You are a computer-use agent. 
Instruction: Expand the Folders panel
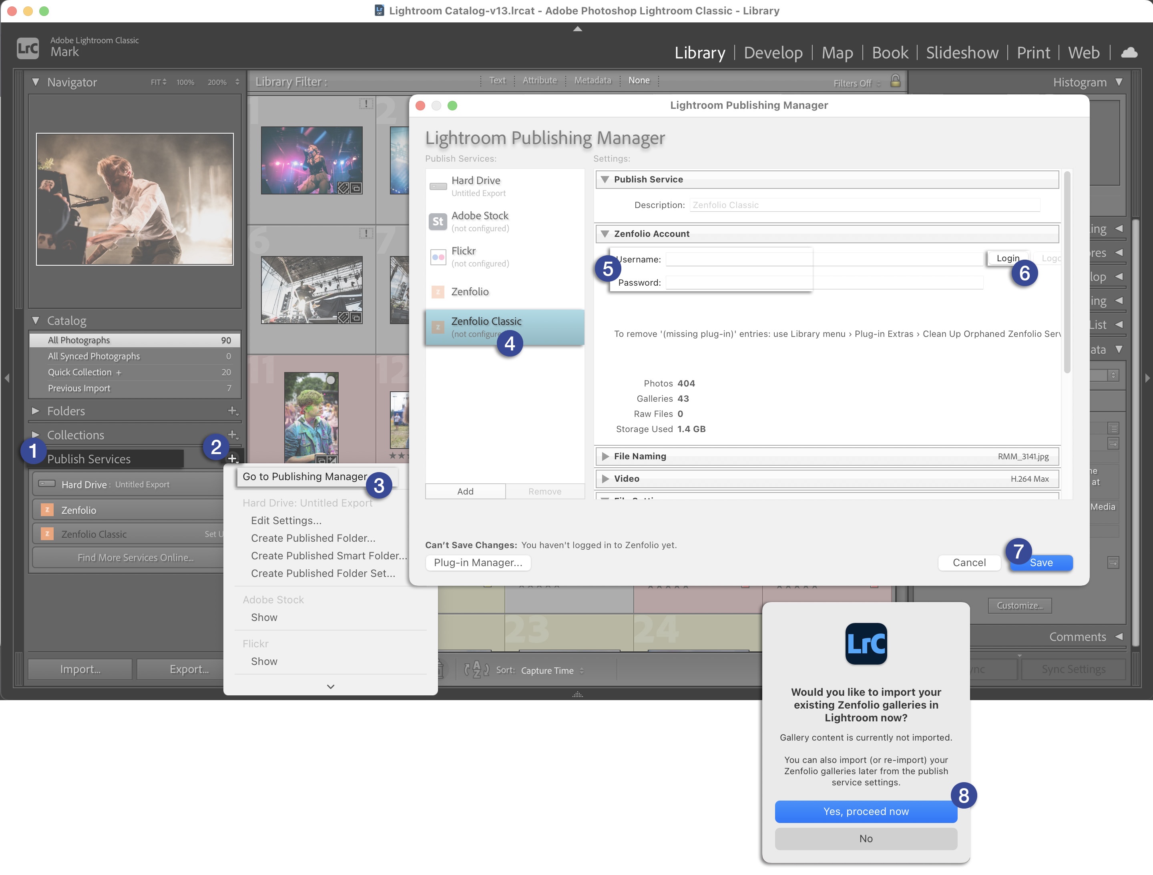pyautogui.click(x=36, y=411)
